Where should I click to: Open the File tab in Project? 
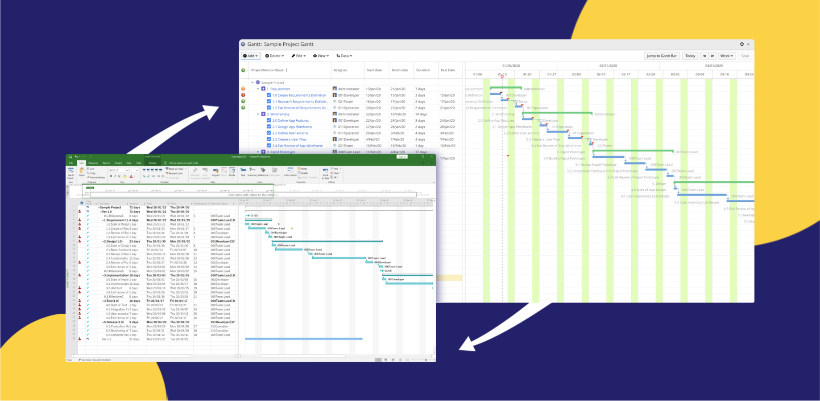pyautogui.click(x=71, y=163)
